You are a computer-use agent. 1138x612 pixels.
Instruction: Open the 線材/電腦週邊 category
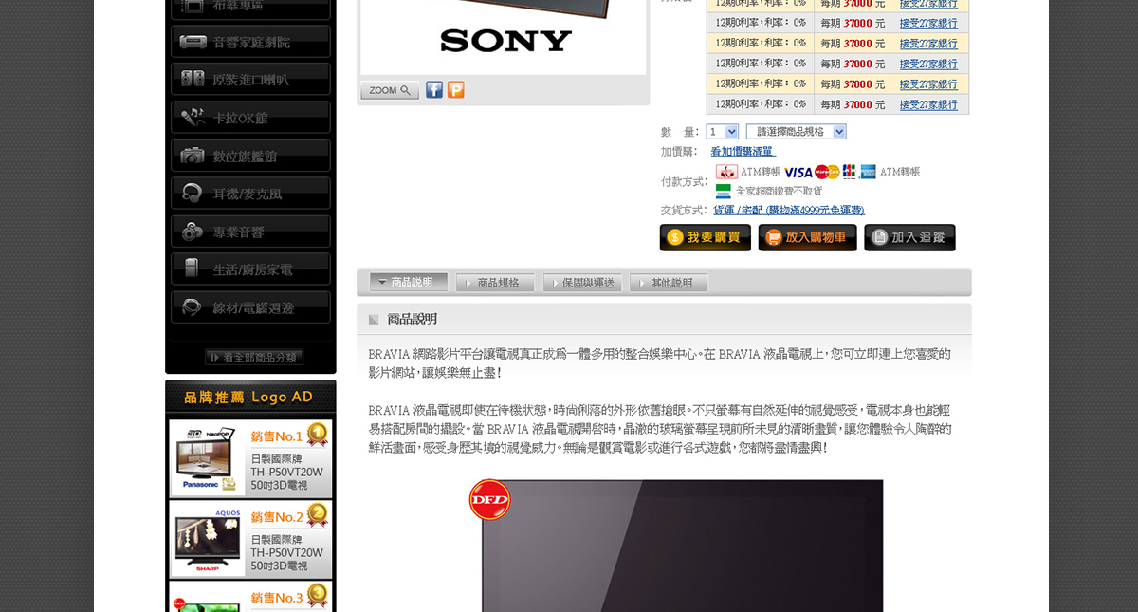(250, 307)
